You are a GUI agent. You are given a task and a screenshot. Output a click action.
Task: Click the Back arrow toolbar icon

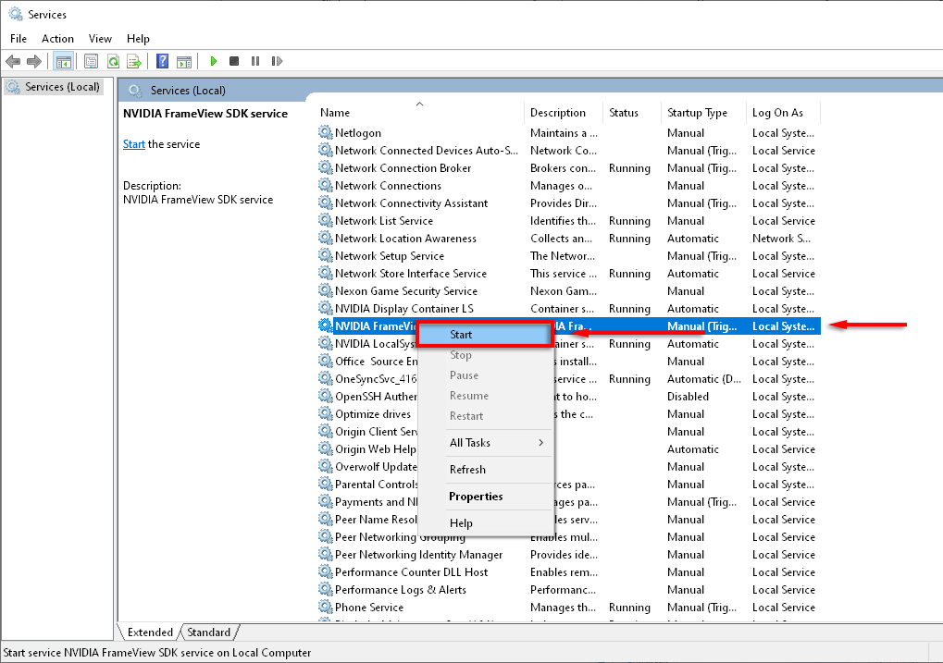(x=13, y=61)
